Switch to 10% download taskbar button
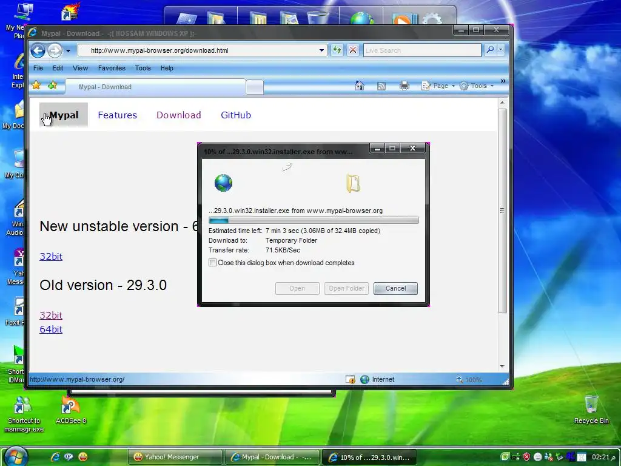This screenshot has width=621, height=466. tap(369, 458)
